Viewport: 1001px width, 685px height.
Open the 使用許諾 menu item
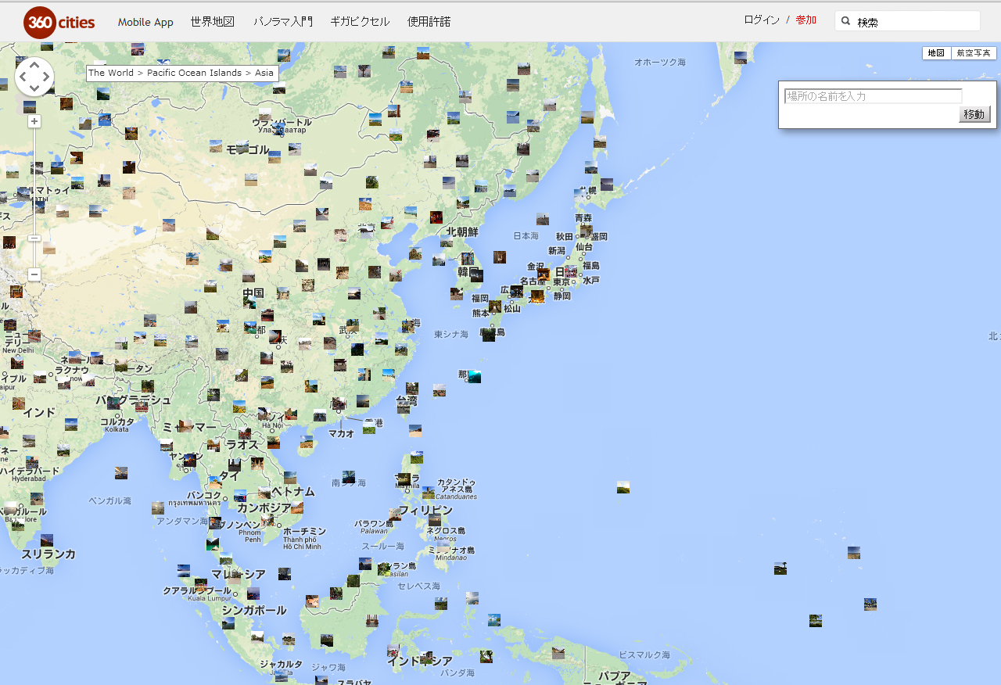(429, 22)
